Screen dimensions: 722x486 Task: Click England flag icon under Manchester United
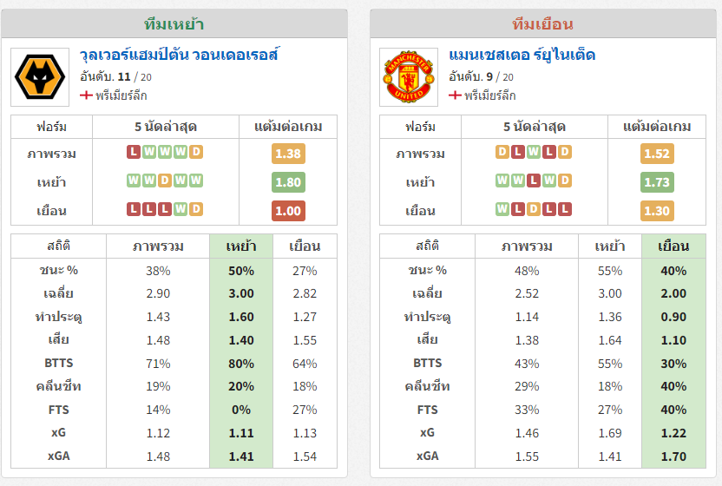(x=455, y=95)
